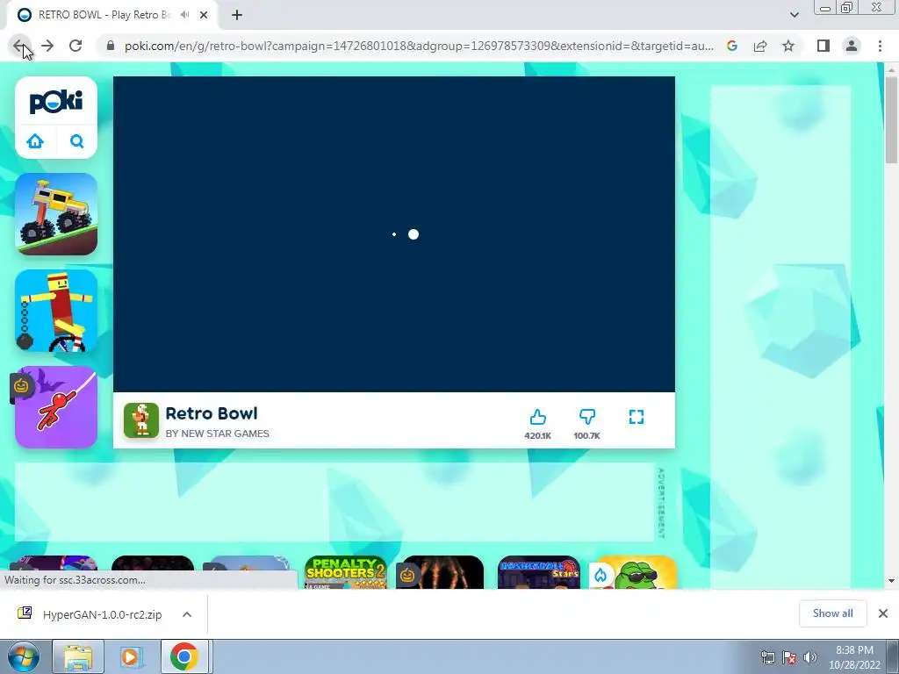This screenshot has height=674, width=899.
Task: Open Penalty Shooters 2 game thumbnail
Action: pyautogui.click(x=346, y=572)
